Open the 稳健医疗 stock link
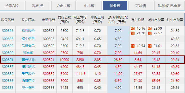 28,81
